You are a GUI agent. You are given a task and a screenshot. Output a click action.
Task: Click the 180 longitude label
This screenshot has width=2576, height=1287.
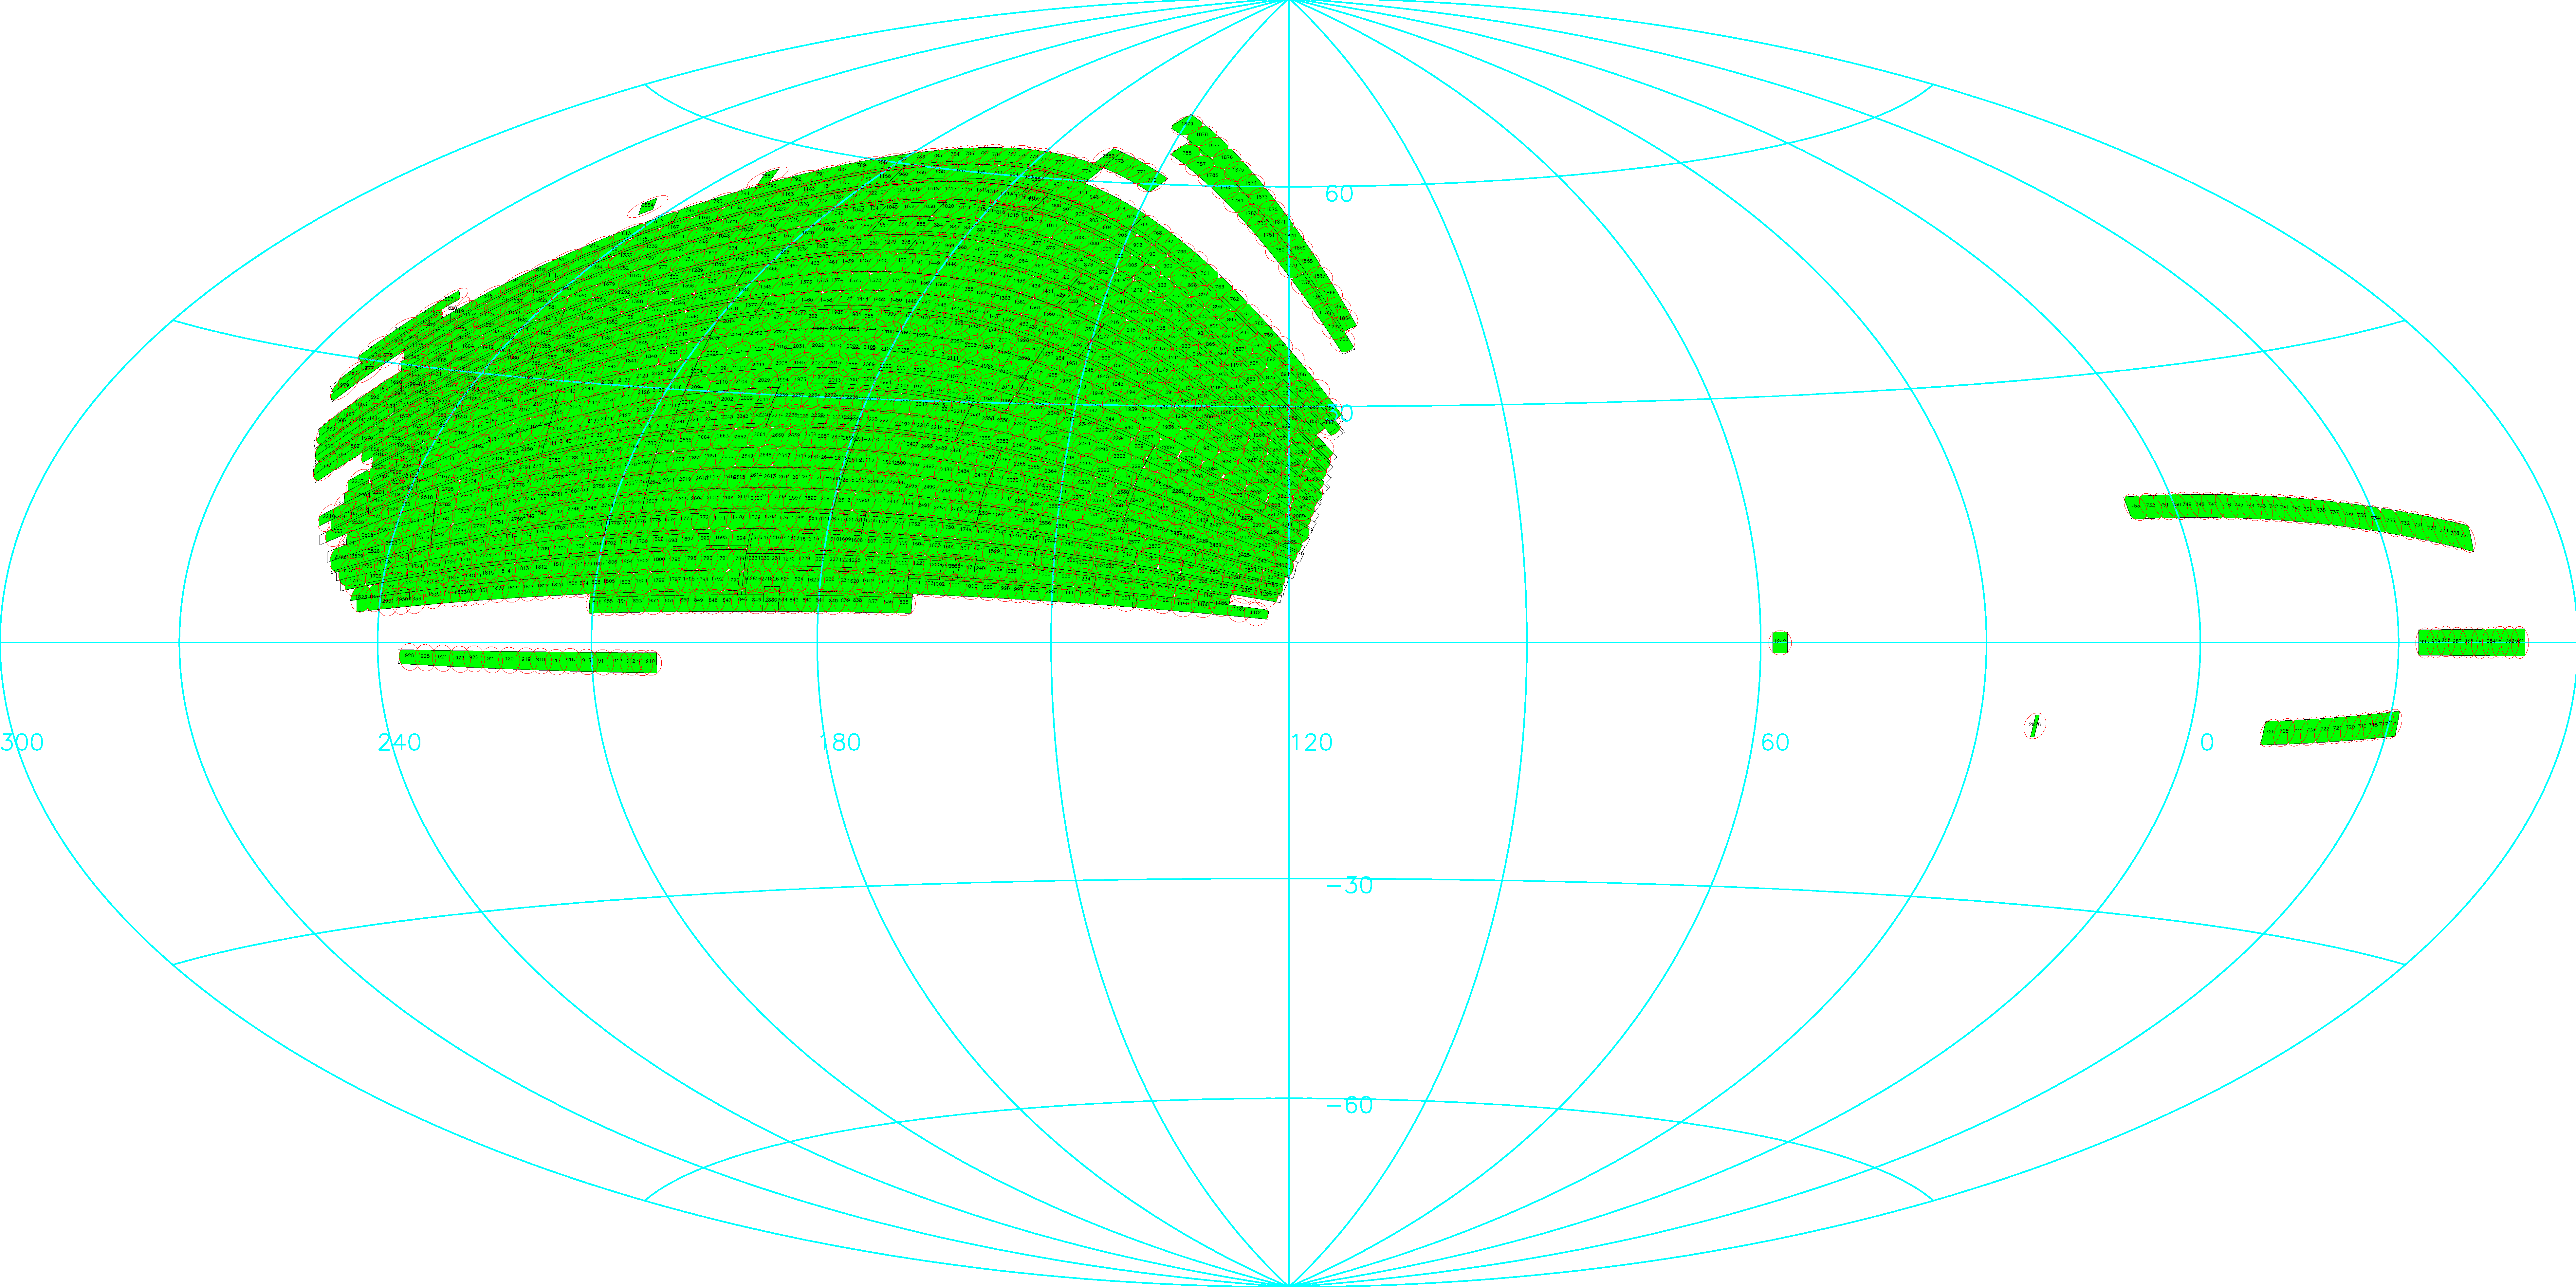coord(840,742)
